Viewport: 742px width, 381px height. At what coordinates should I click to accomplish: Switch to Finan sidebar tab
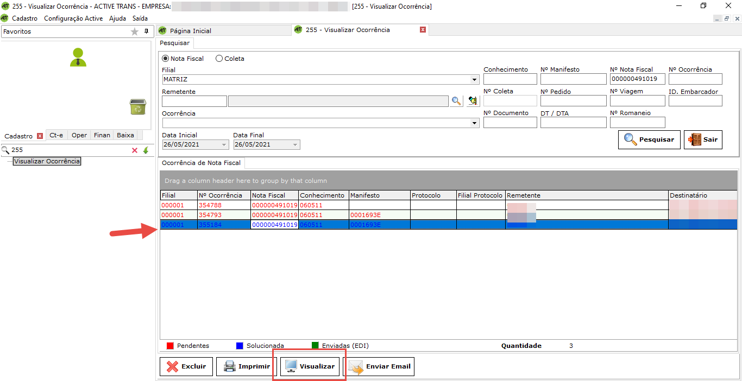pyautogui.click(x=102, y=135)
